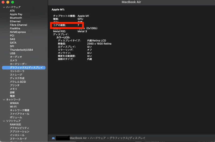Collapse the ネットワーク section chevron
This screenshot has width=215, height=142.
click(4, 100)
